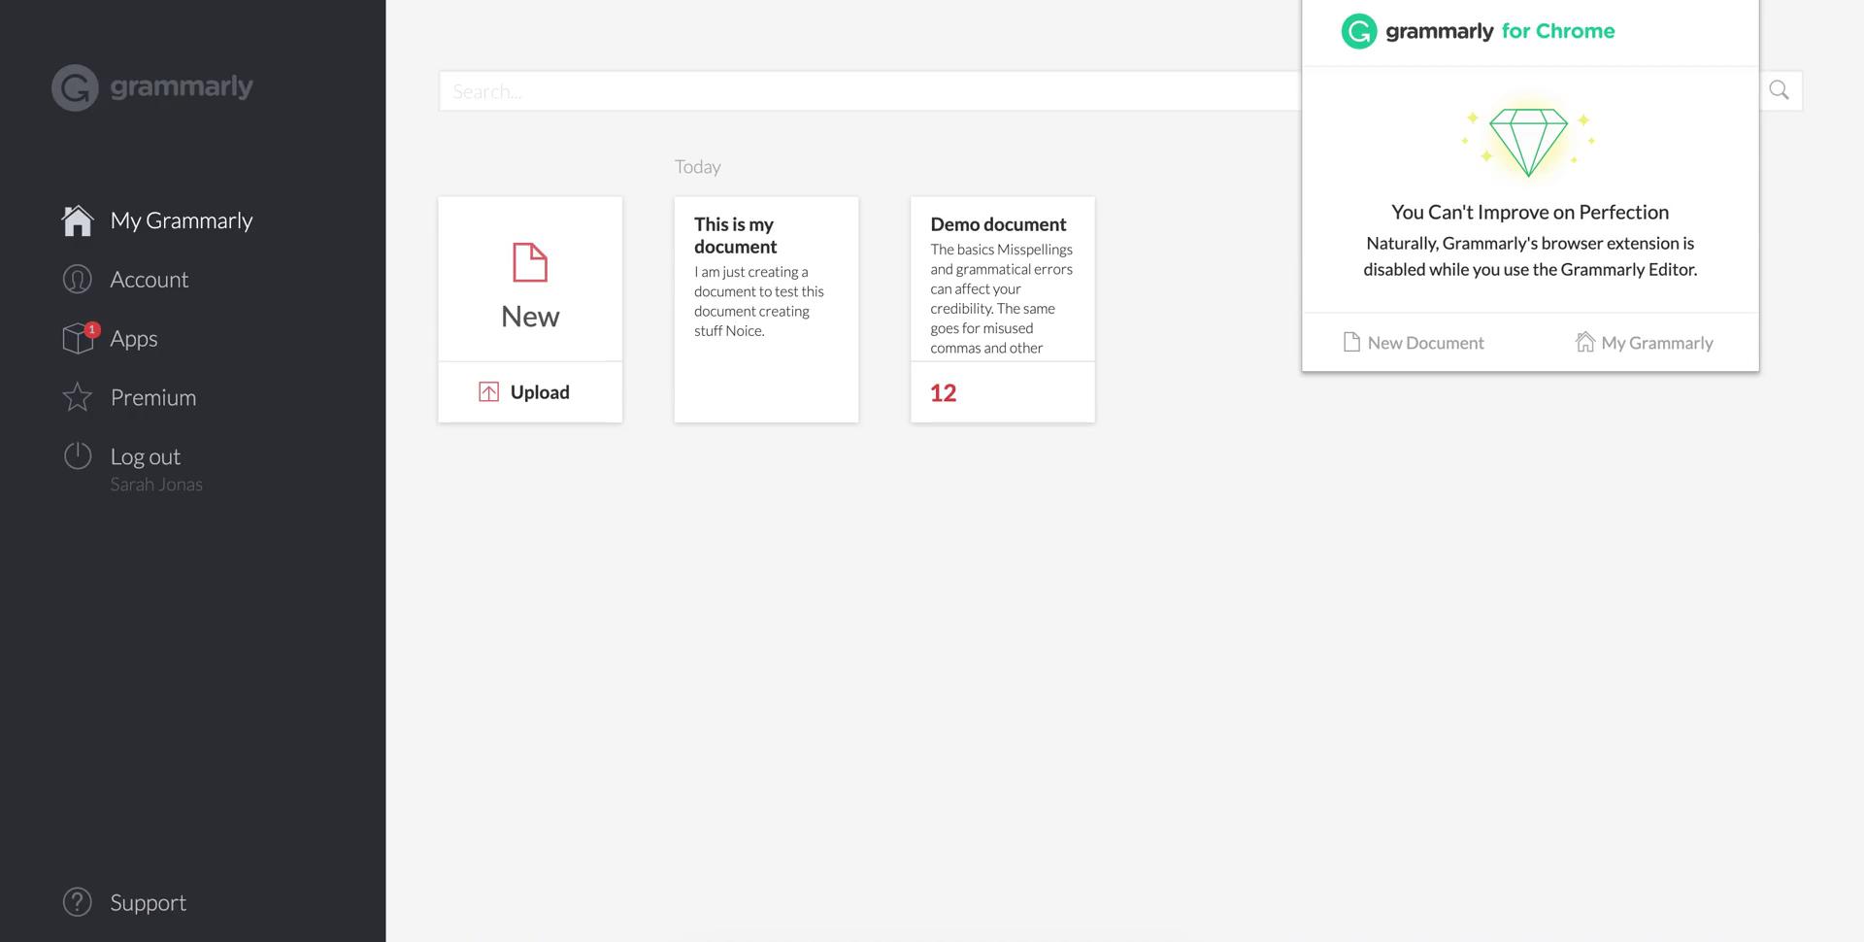Click New Document in extension popup
Image resolution: width=1864 pixels, height=942 pixels.
[1414, 343]
